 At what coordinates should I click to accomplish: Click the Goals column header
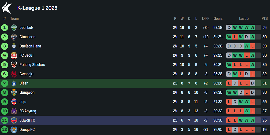point(218,19)
